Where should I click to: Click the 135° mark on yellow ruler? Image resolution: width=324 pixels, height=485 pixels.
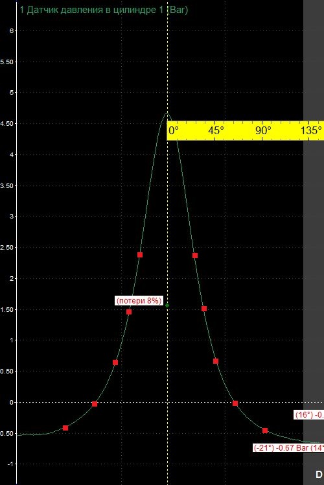(311, 130)
